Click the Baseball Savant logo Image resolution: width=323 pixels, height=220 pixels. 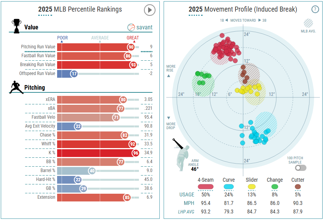click(x=140, y=27)
